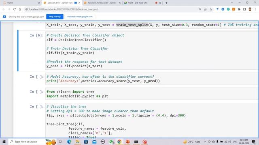Bookmark this page with the star icon
259x145 pixels.
[211, 9]
